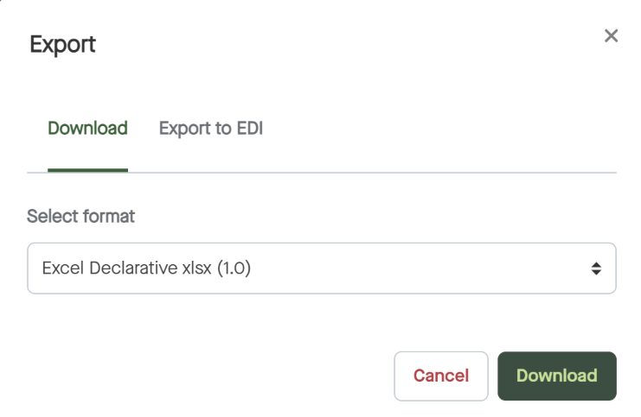Click the dropdown up-down arrow icon
The height and width of the screenshot is (417, 641).
coord(596,269)
